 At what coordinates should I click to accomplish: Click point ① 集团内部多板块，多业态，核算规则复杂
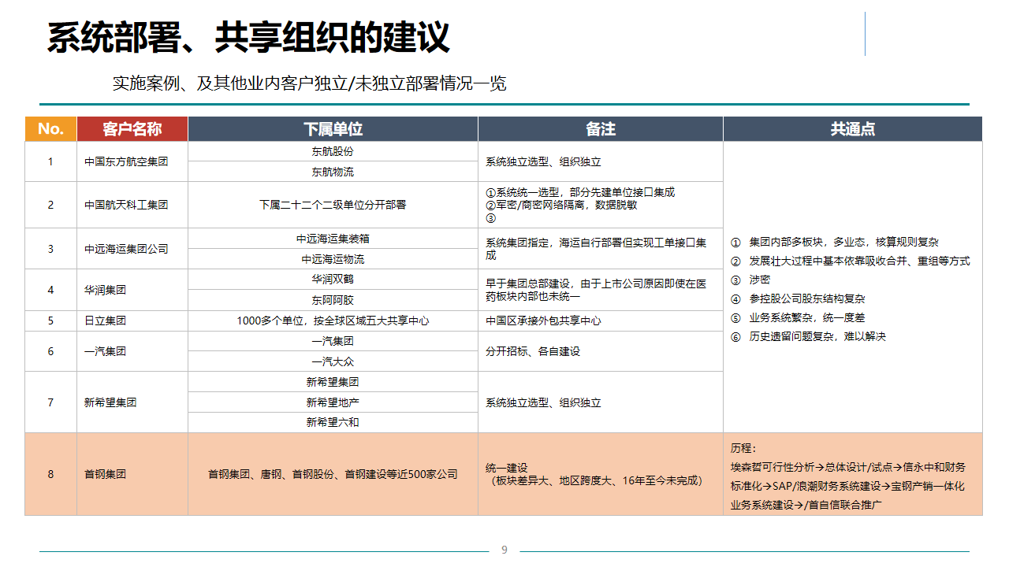click(x=835, y=243)
